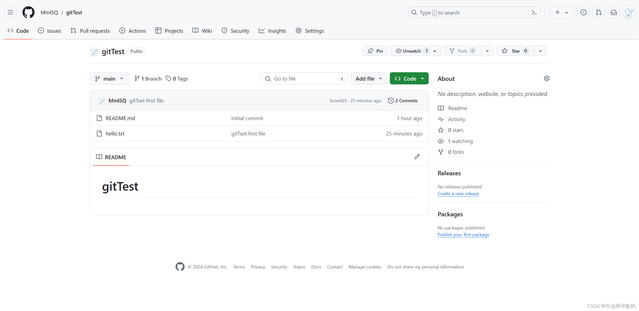639x311 pixels.
Task: Open the hello.txt file
Action: (x=115, y=134)
